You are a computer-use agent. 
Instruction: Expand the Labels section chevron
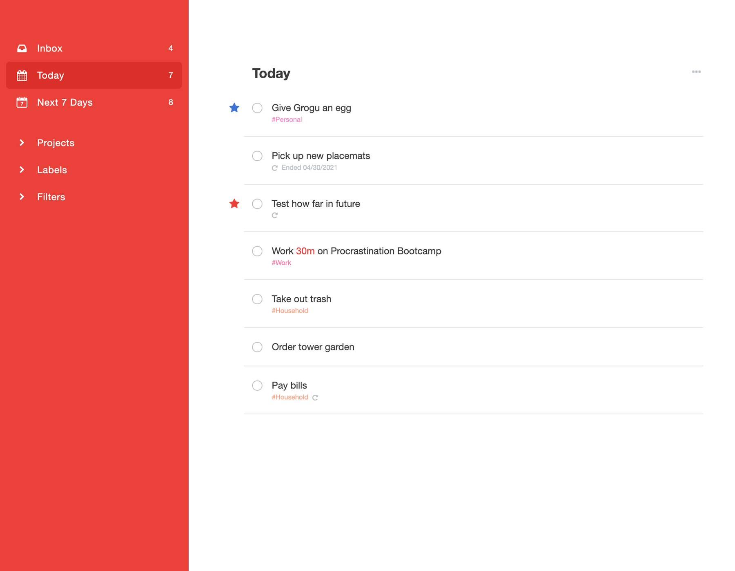coord(22,170)
